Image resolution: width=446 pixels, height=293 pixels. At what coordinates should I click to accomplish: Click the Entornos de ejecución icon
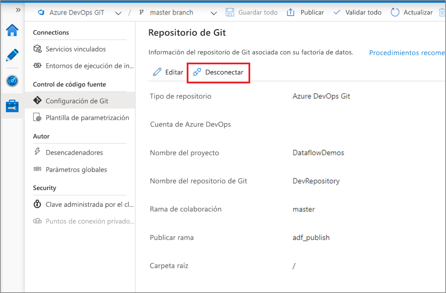(37, 66)
